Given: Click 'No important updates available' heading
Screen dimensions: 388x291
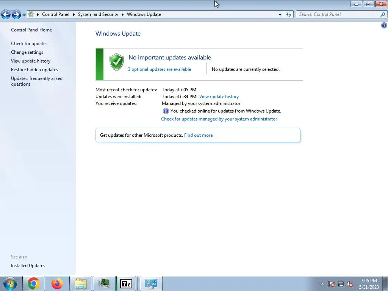Looking at the screenshot, I should (x=170, y=58).
